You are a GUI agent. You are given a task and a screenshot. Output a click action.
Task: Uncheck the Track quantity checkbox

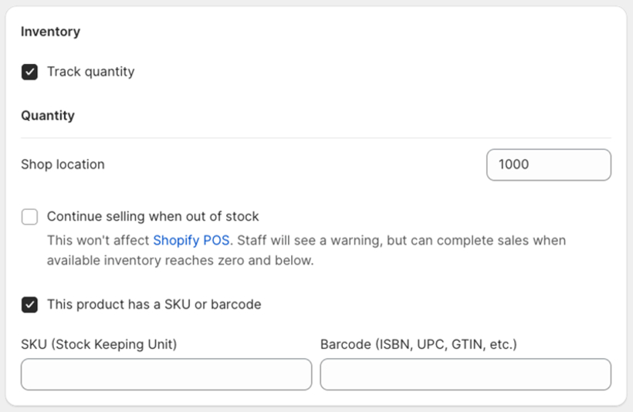point(29,72)
